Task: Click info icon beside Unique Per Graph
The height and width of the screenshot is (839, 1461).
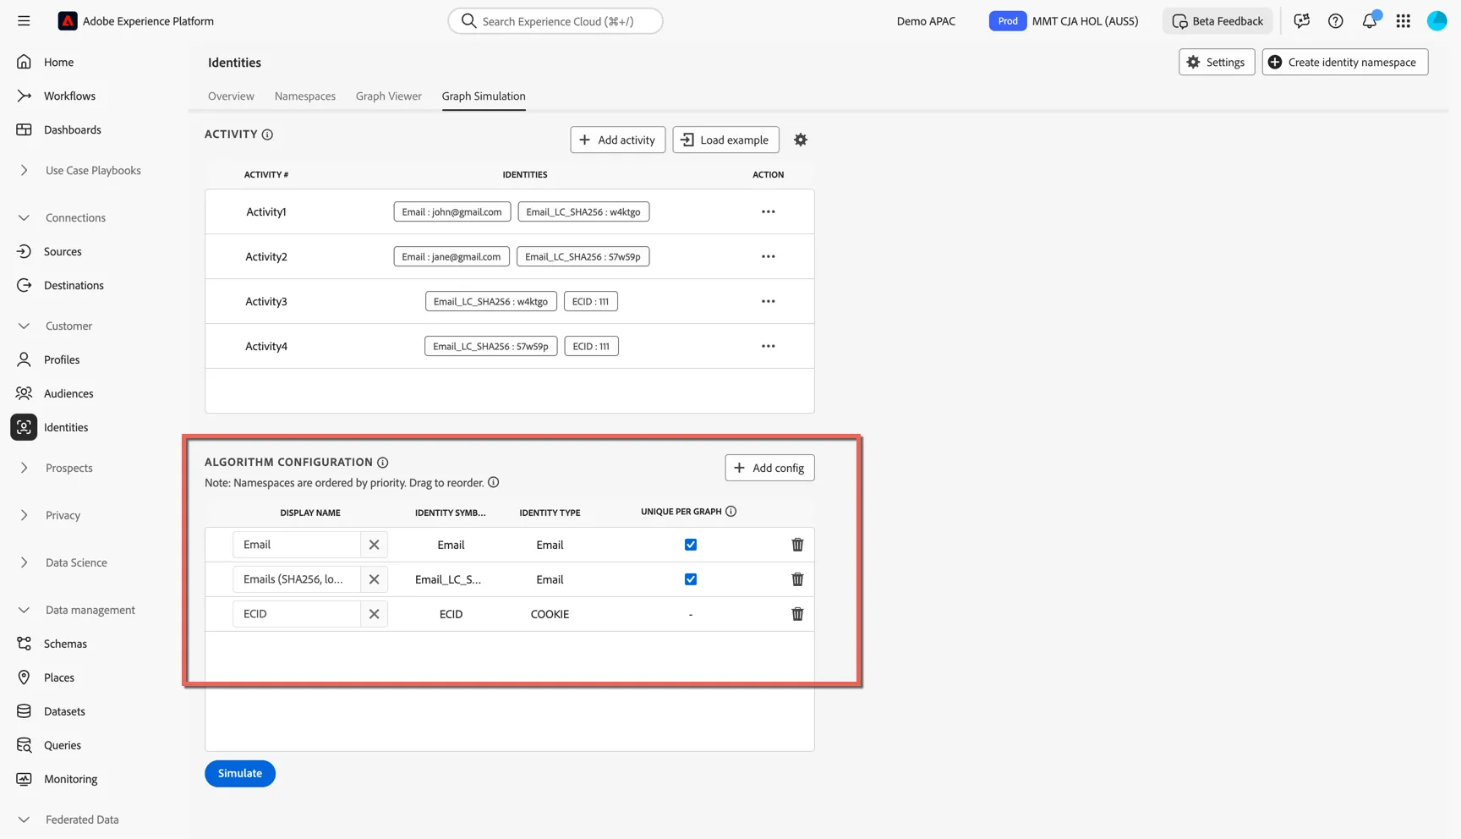Action: tap(730, 512)
